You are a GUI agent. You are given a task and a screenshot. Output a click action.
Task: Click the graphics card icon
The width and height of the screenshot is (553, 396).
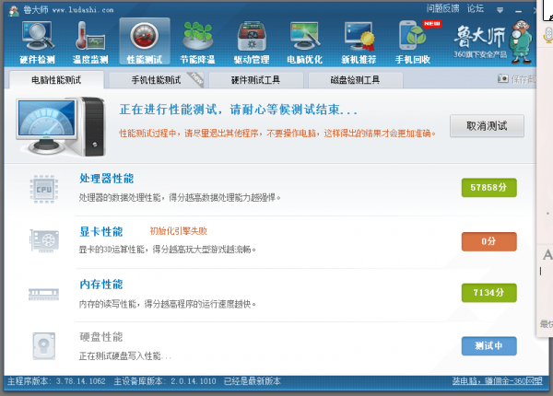click(44, 241)
